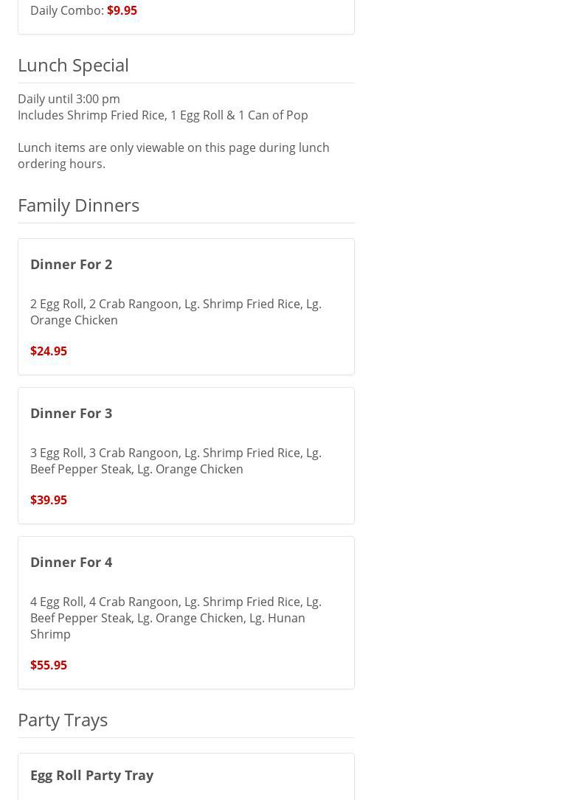The image size is (568, 800).
Task: Open the Dinner For 3 item
Action: (72, 413)
